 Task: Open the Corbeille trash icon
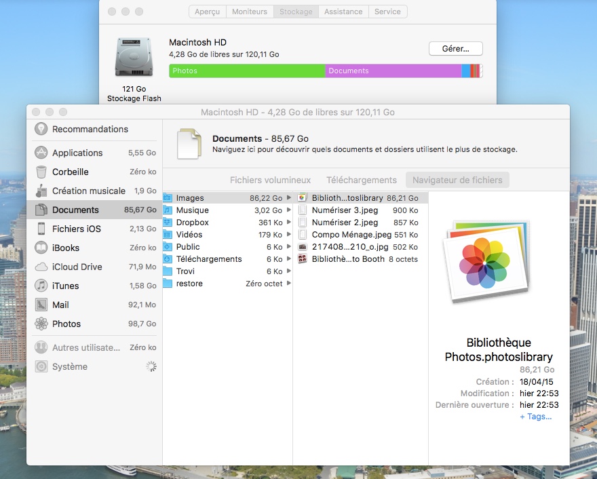click(41, 172)
